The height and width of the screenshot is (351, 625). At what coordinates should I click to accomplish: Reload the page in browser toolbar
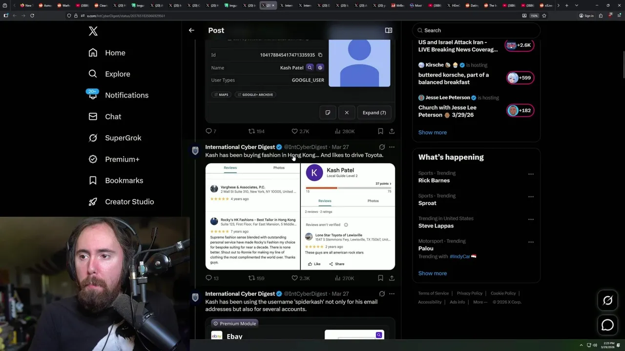(32, 16)
